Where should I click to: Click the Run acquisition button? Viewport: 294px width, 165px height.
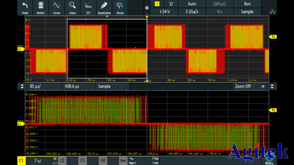[x=247, y=4]
